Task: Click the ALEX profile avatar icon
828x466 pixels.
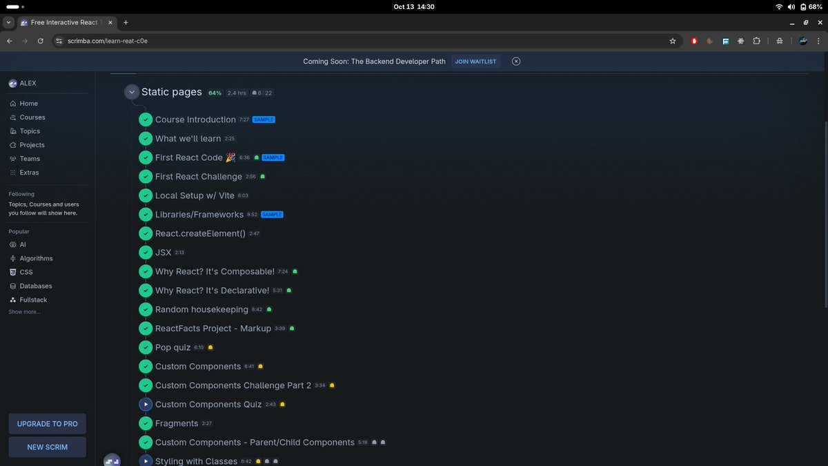Action: pyautogui.click(x=12, y=83)
